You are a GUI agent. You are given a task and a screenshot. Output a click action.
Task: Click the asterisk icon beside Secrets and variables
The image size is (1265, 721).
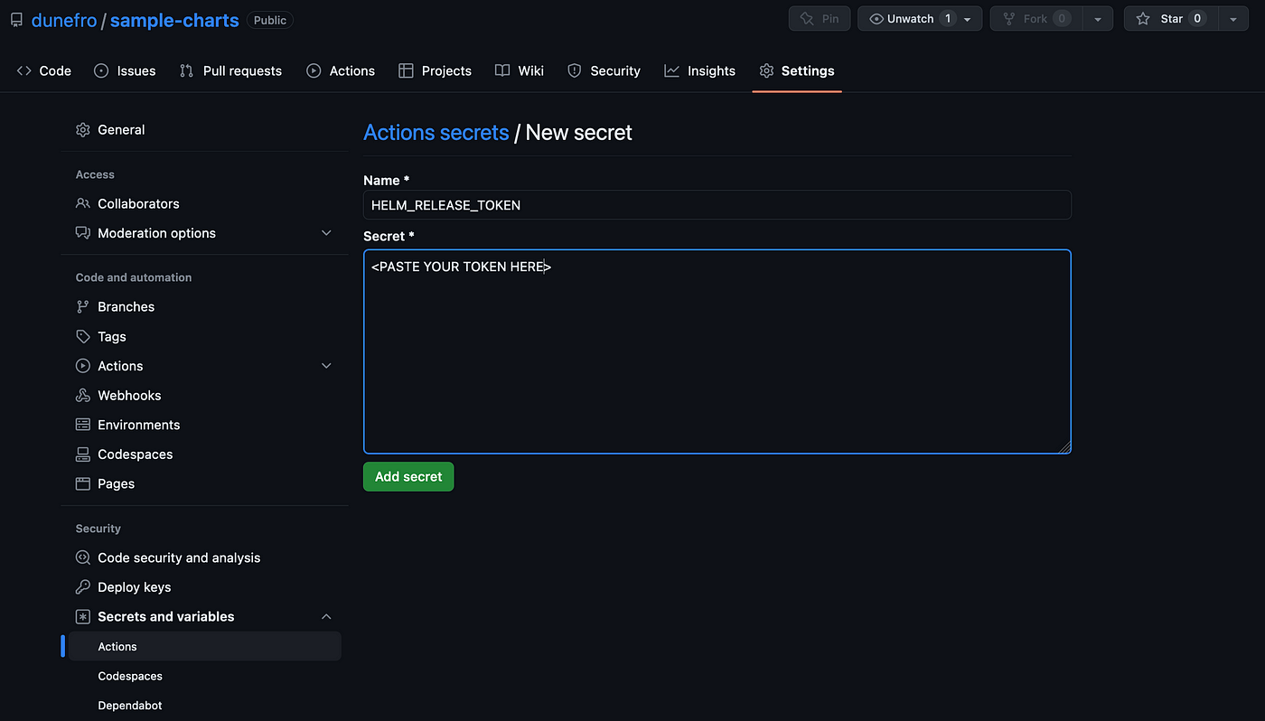(x=83, y=617)
